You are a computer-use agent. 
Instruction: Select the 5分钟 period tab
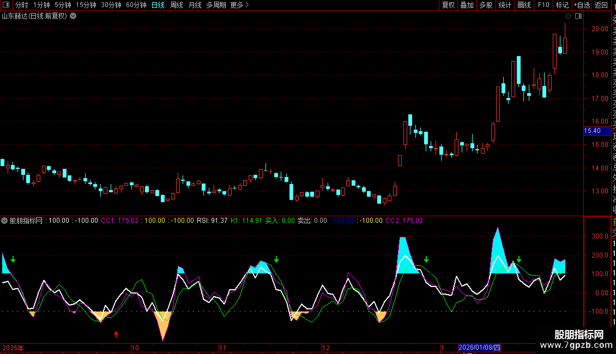[63, 5]
